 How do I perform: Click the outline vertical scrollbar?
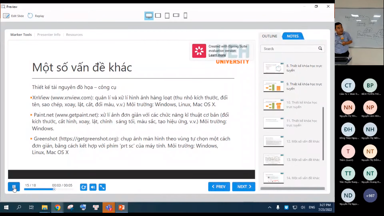click(x=323, y=133)
